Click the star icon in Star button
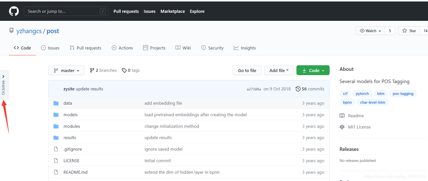 click(x=405, y=31)
